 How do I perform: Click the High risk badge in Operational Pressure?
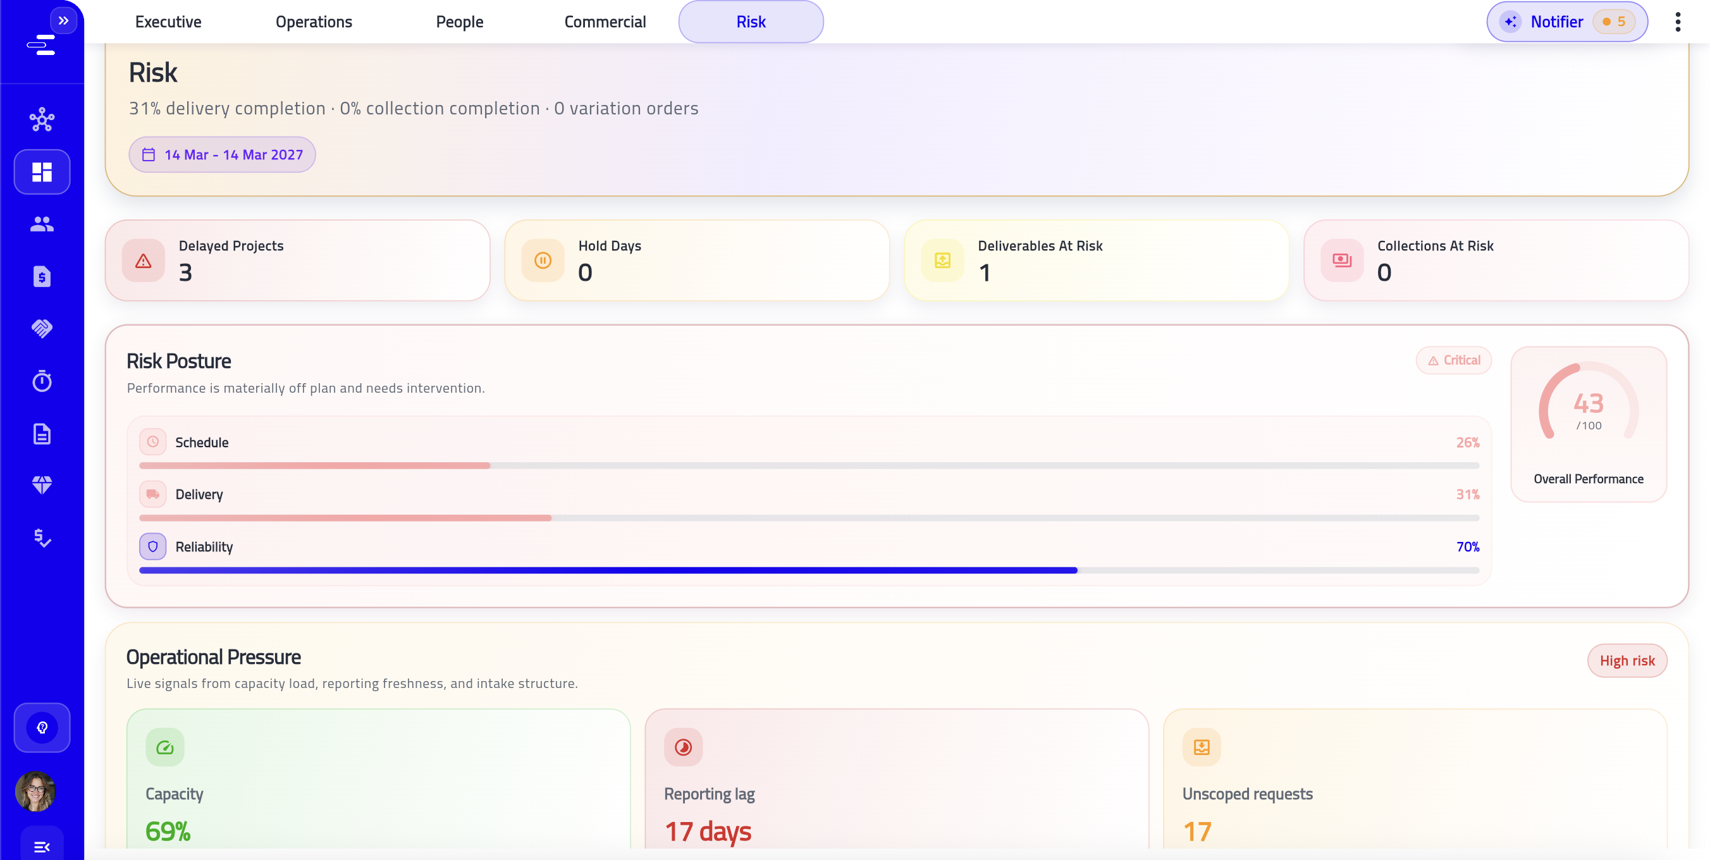1627,660
